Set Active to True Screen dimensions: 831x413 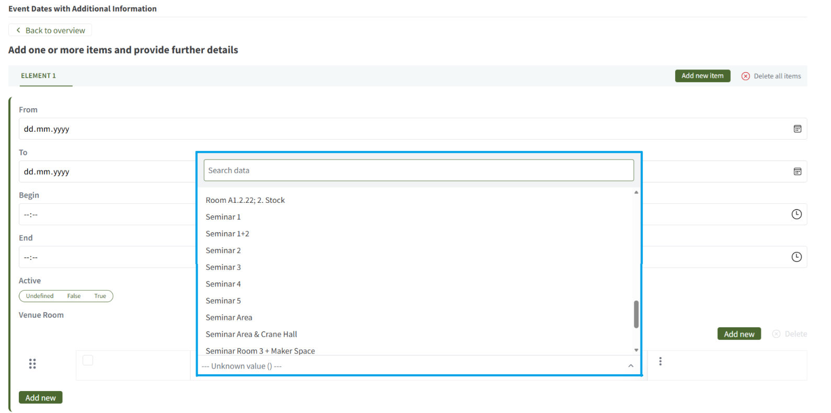point(100,296)
